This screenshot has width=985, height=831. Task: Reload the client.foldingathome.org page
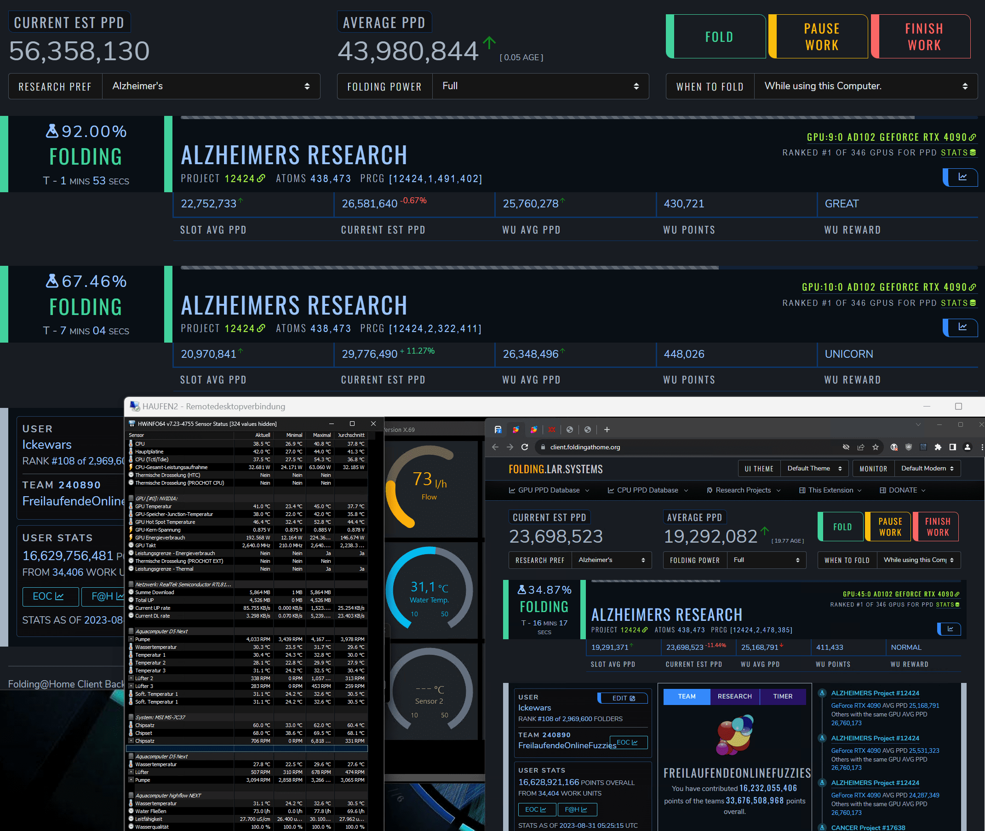[524, 447]
